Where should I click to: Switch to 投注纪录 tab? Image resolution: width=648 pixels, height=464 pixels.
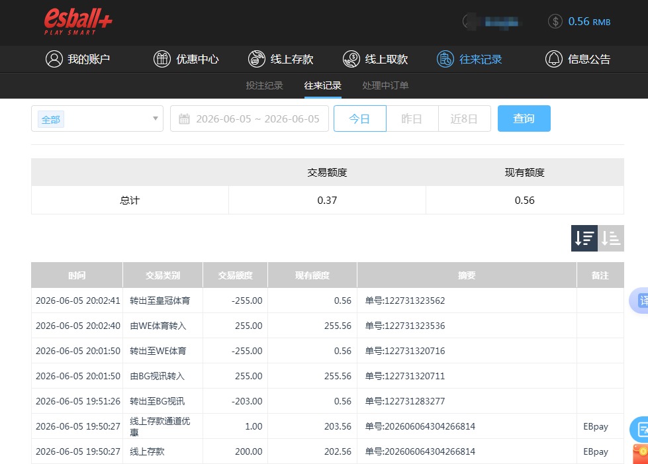pyautogui.click(x=265, y=85)
